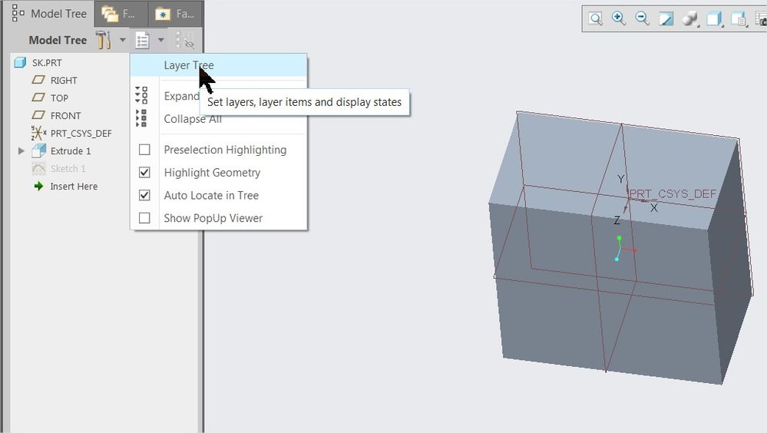Click the Favorites star folder icon
767x433 pixels.
coord(163,15)
